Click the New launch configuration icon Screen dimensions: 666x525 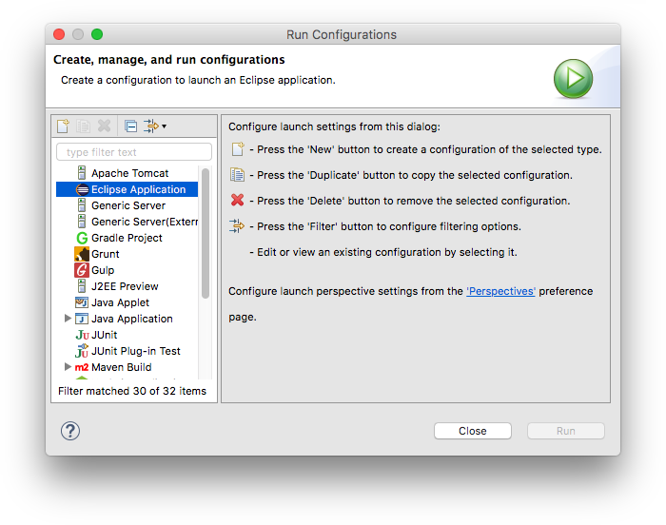64,126
